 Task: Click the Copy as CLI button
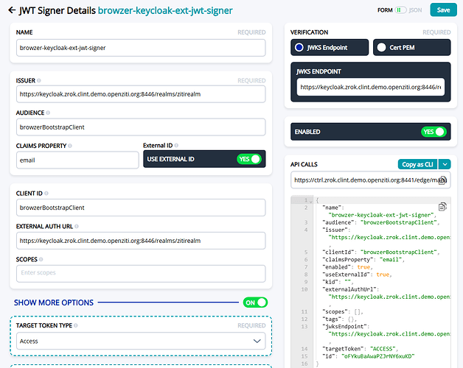tap(417, 164)
